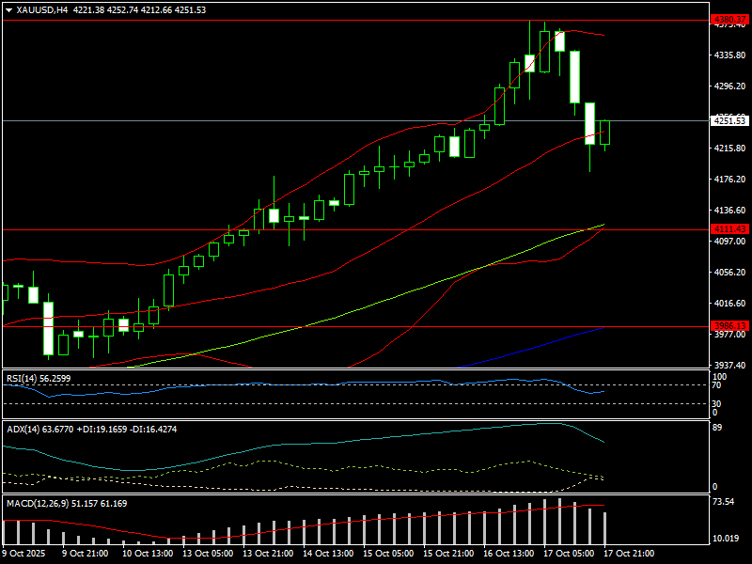Click the 4056.20 price scale value
The image size is (752, 564).
tap(729, 273)
